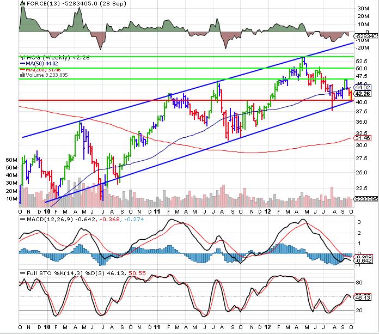Click the blue -0.274 MACD histogram value

tap(134, 220)
